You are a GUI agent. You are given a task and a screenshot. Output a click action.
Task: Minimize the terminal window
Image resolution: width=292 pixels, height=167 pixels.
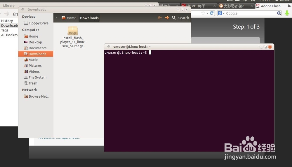click(x=261, y=47)
